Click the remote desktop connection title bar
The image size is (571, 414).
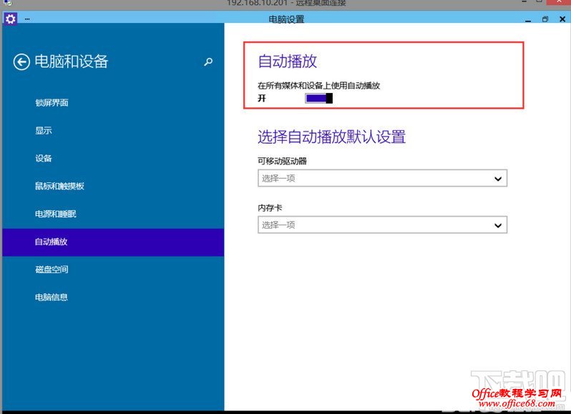(286, 4)
